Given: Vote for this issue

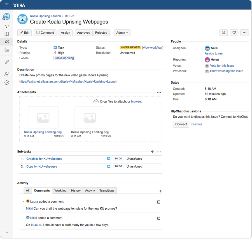Looking at the screenshot, I should pyautogui.click(x=222, y=65).
